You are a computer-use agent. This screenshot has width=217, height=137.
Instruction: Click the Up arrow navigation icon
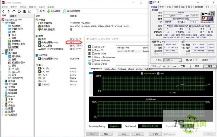(x=14, y=11)
